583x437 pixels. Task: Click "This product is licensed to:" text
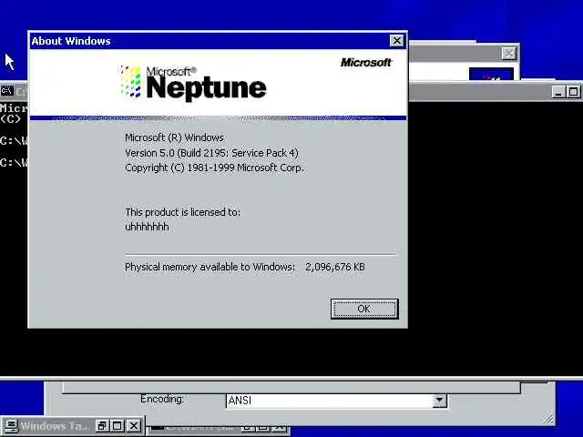[182, 212]
